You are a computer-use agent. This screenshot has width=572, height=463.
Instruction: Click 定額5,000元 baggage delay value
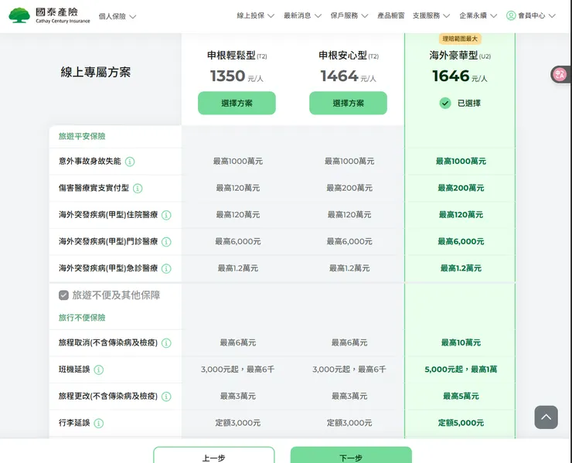[461, 424]
